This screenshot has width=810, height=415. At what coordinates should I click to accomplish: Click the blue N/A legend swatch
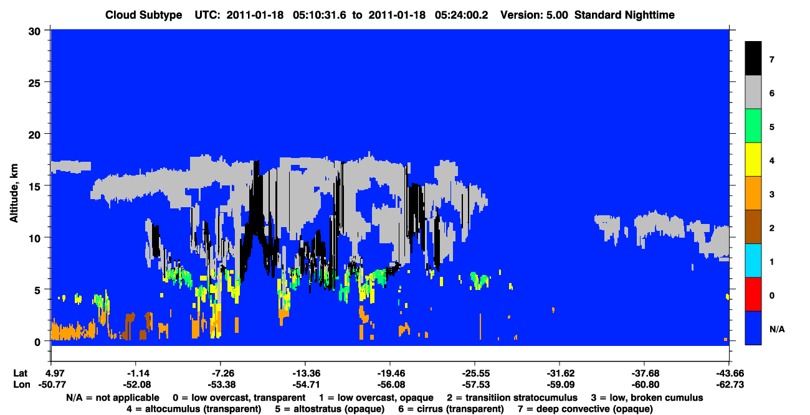[753, 328]
